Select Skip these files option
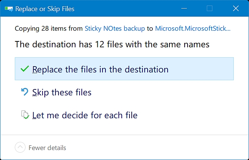Screen dimensions: 249x160 coord(62,92)
